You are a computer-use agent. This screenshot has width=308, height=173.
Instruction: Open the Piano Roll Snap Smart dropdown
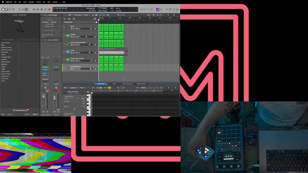150,88
